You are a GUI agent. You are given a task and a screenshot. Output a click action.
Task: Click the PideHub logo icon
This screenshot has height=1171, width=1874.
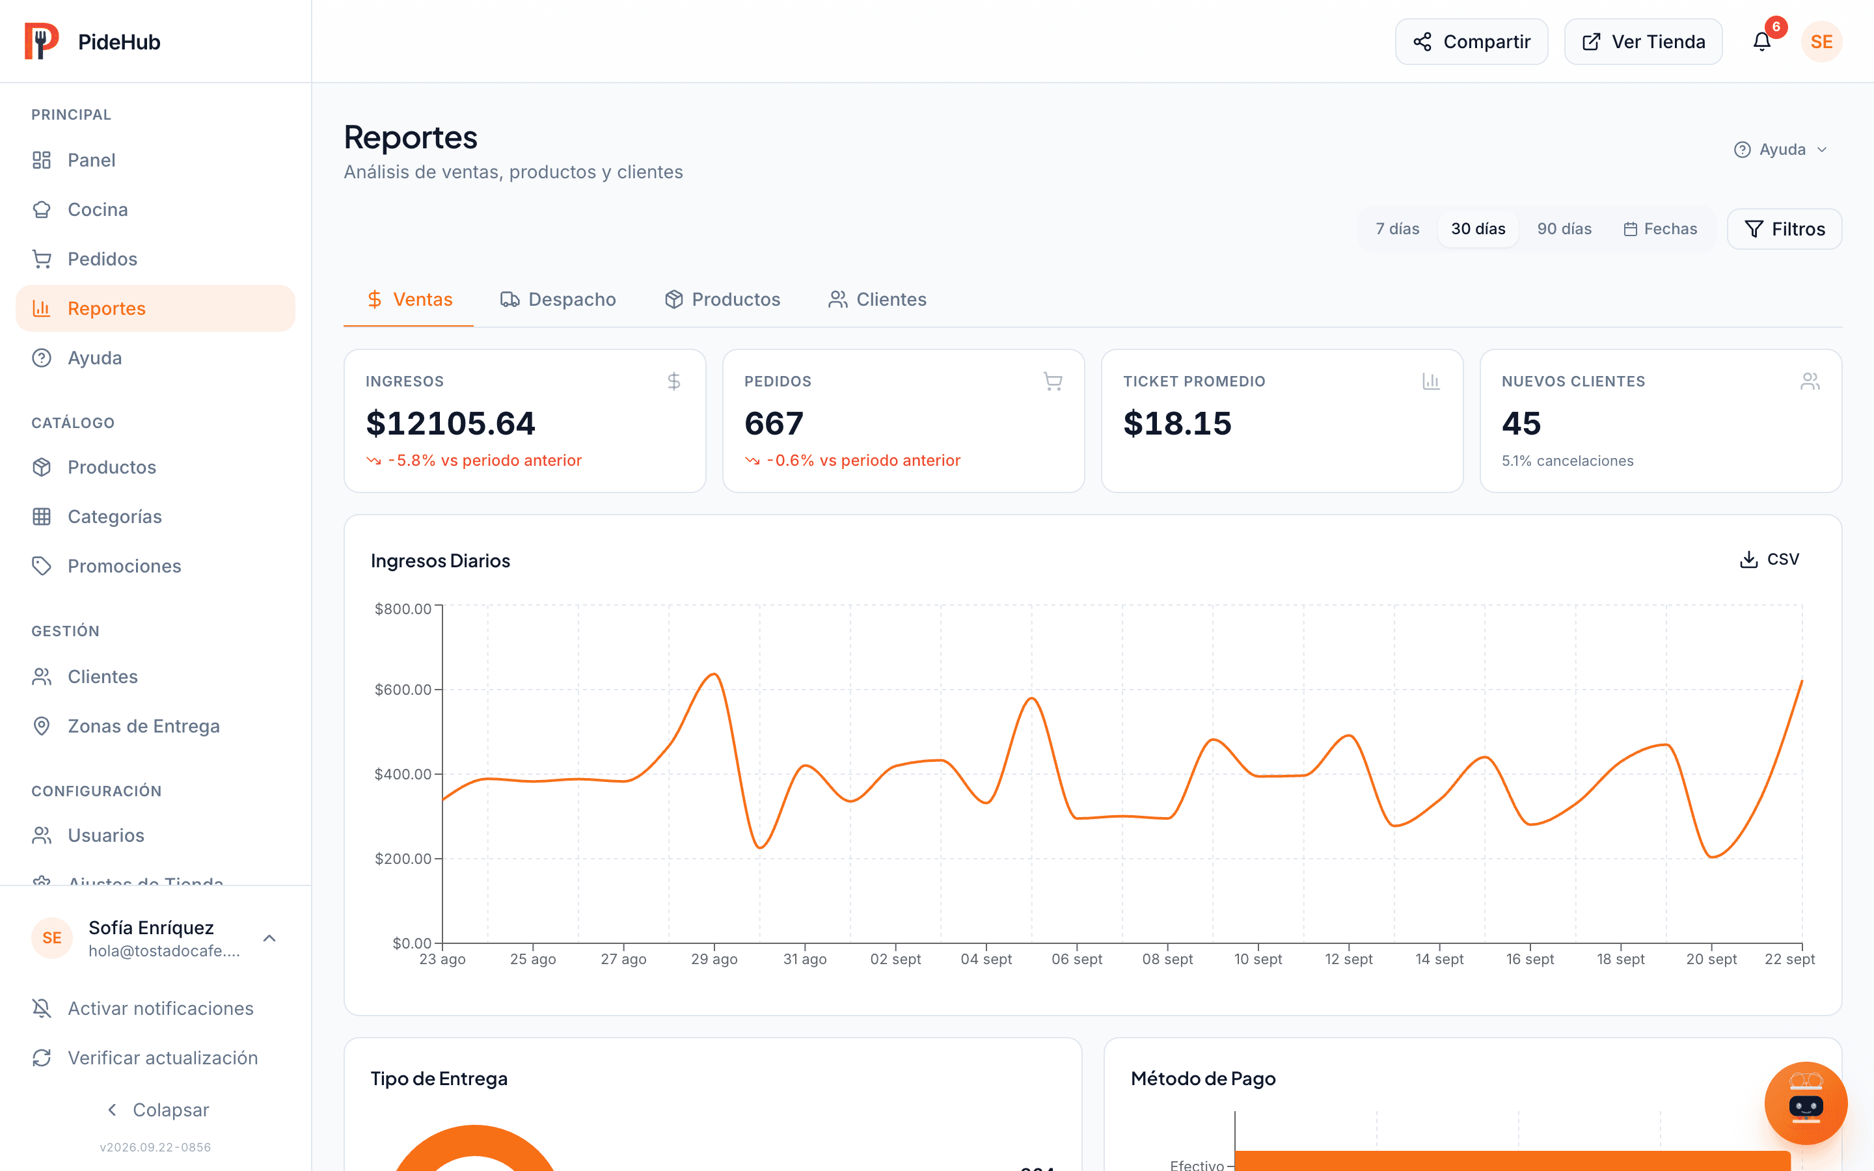click(42, 41)
